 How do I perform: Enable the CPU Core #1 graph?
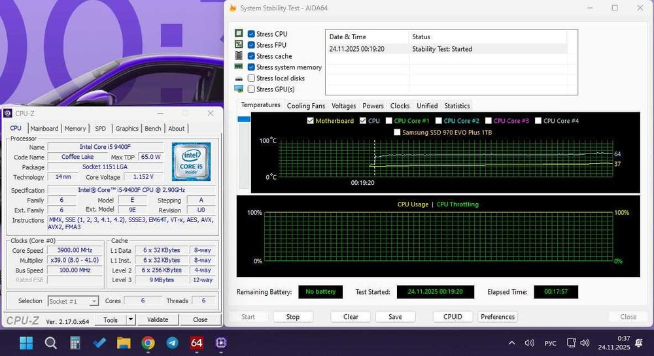click(x=388, y=121)
